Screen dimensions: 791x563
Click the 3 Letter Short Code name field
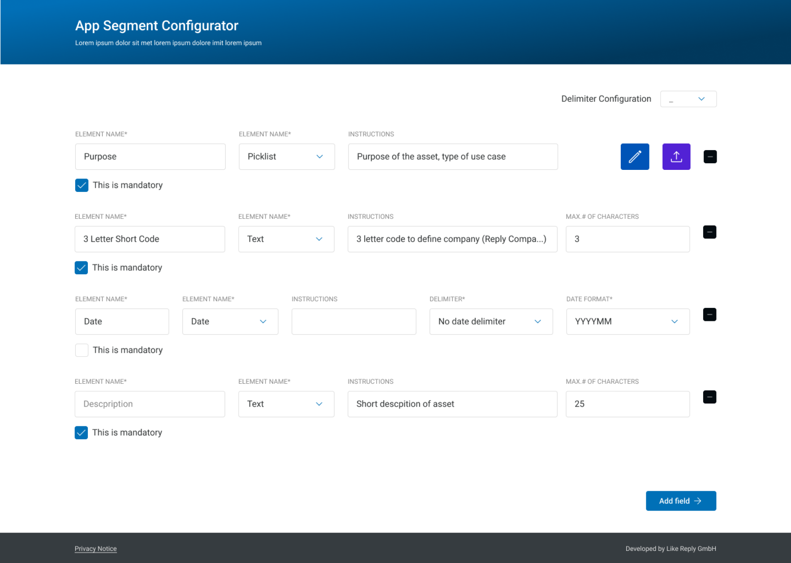point(150,239)
